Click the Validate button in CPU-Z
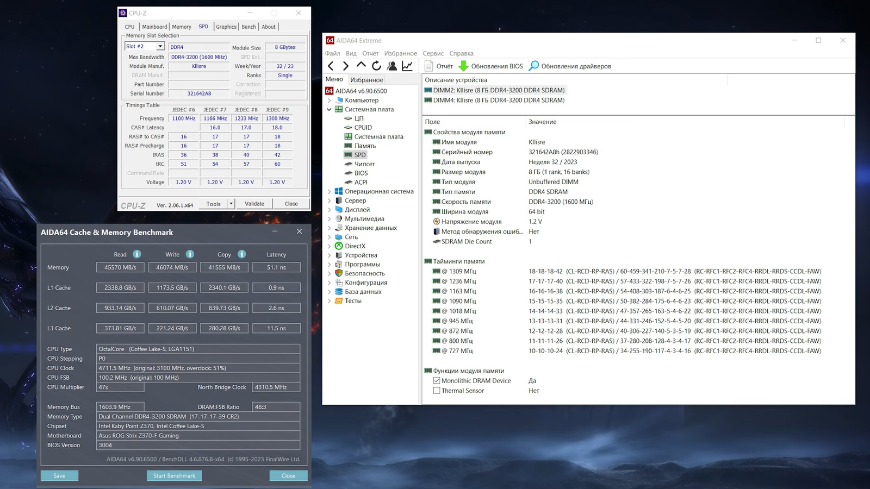Screen dimensions: 870x489 254,204
